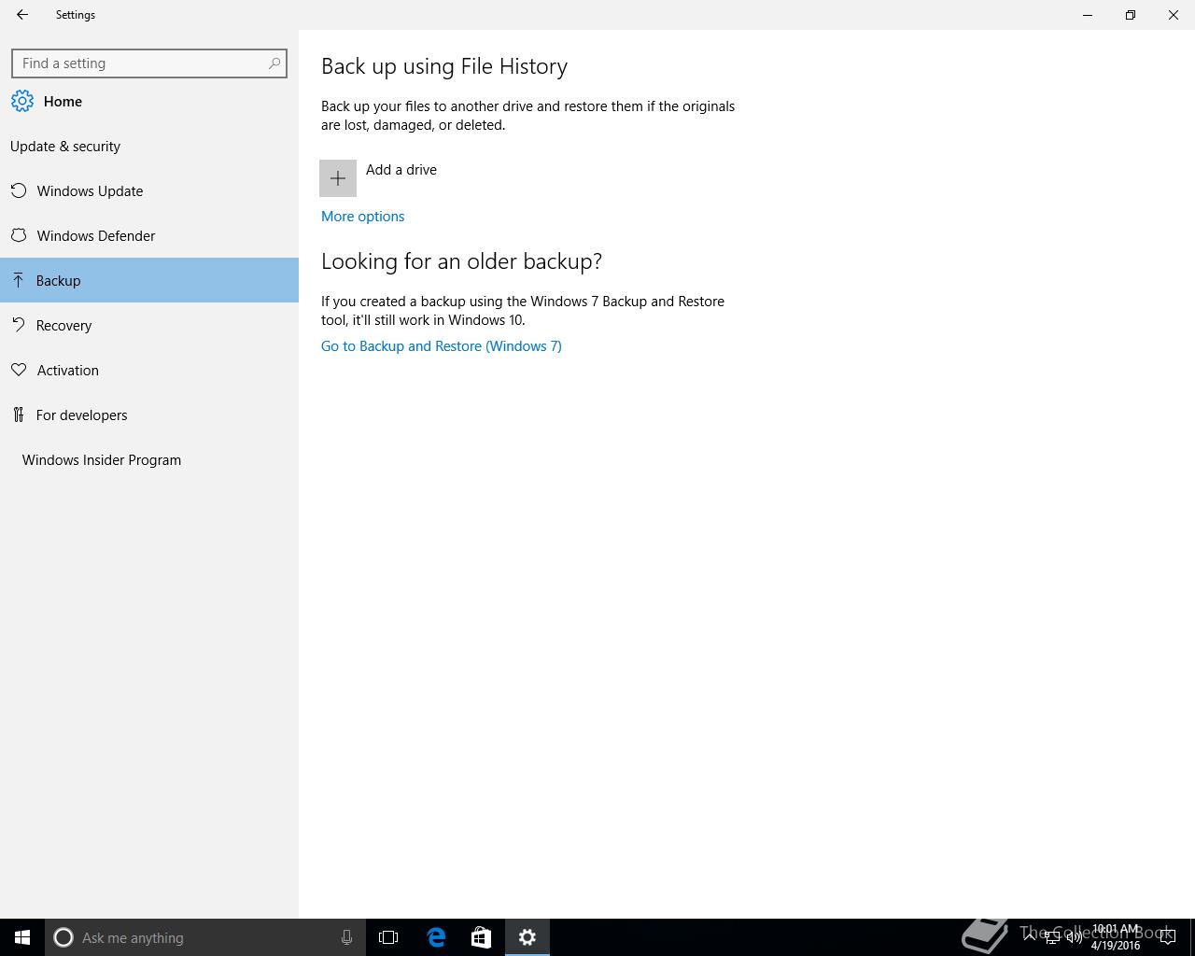Minimize the Settings window
The height and width of the screenshot is (956, 1195).
click(1088, 15)
